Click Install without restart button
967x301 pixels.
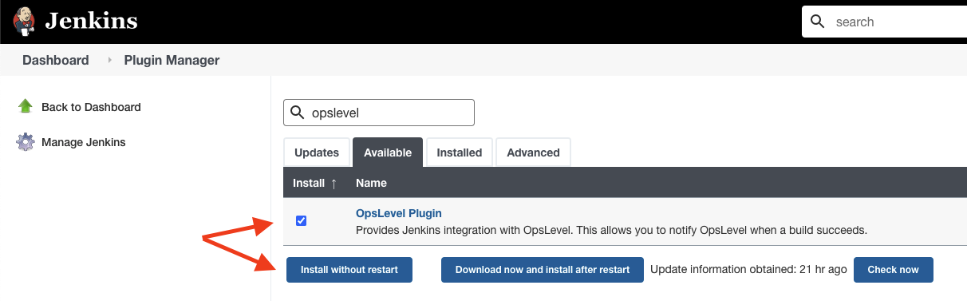349,270
